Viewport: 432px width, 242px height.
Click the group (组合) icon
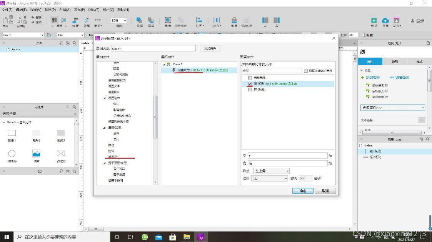pos(168,20)
